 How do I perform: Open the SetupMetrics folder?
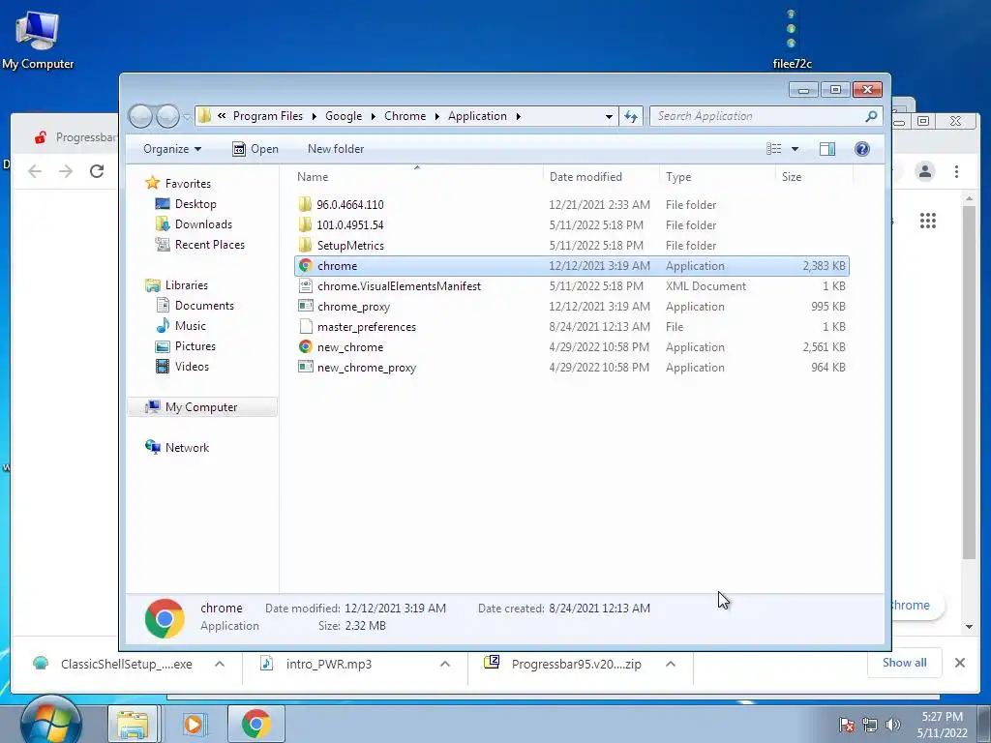click(571, 245)
